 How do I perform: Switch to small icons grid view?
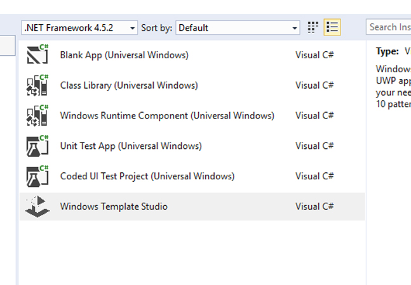[x=313, y=27]
